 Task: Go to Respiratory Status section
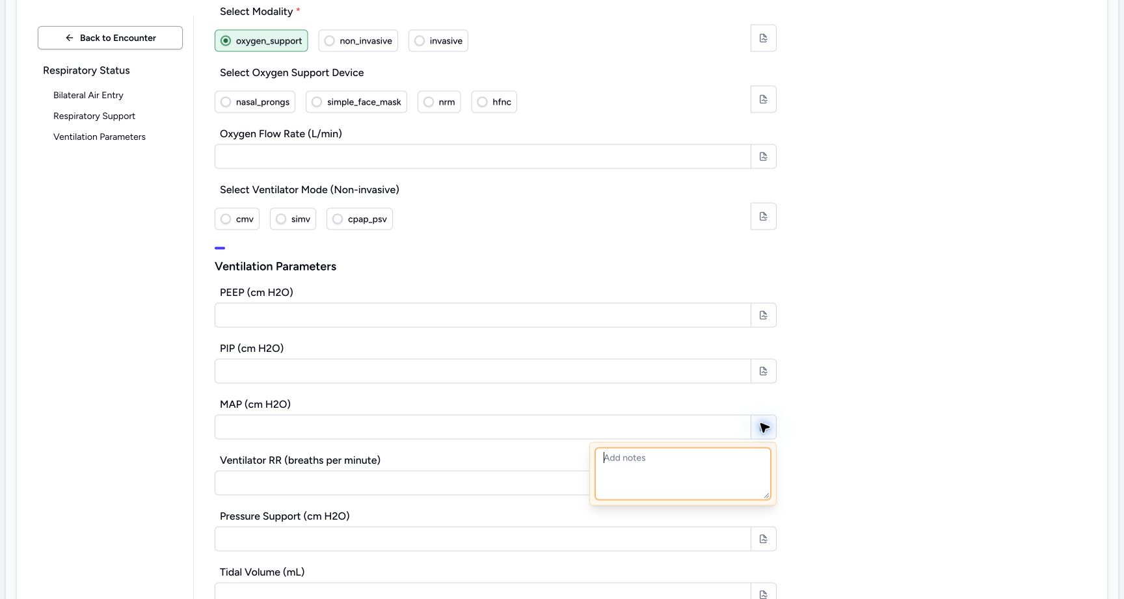87,70
